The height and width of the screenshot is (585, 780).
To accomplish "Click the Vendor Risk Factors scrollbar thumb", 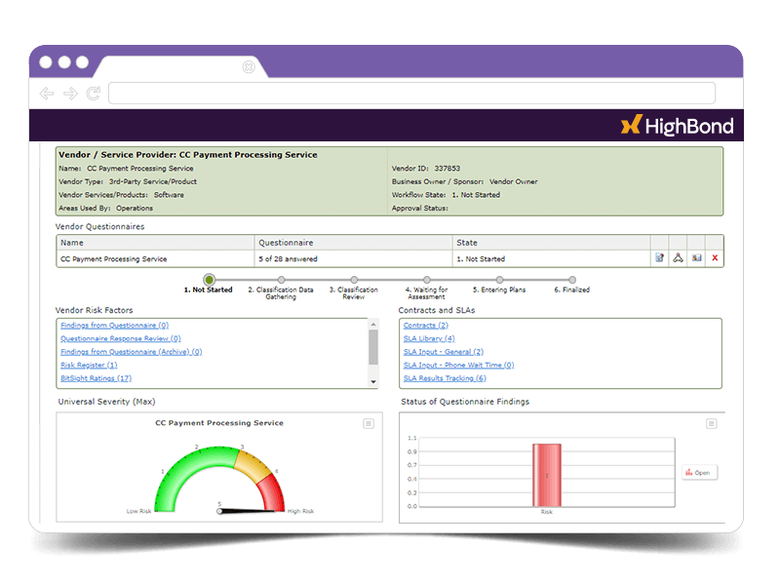I will pos(373,347).
